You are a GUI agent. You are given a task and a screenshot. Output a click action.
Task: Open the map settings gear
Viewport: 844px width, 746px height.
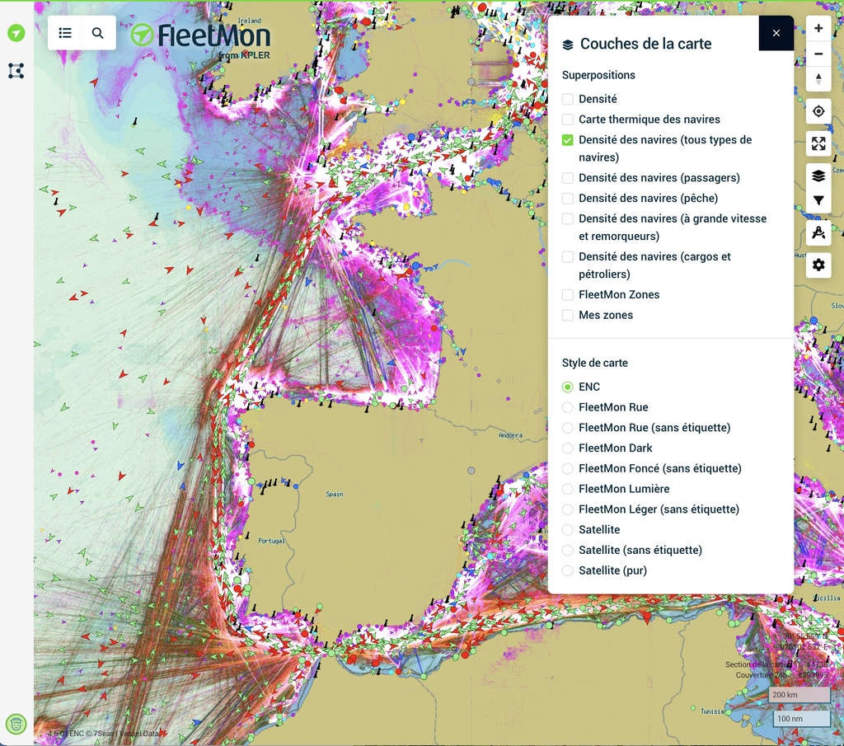[818, 265]
